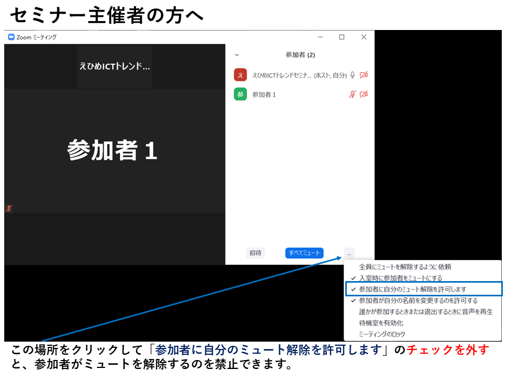Click the muted mic icon in video area
506x379 pixels.
click(x=9, y=208)
